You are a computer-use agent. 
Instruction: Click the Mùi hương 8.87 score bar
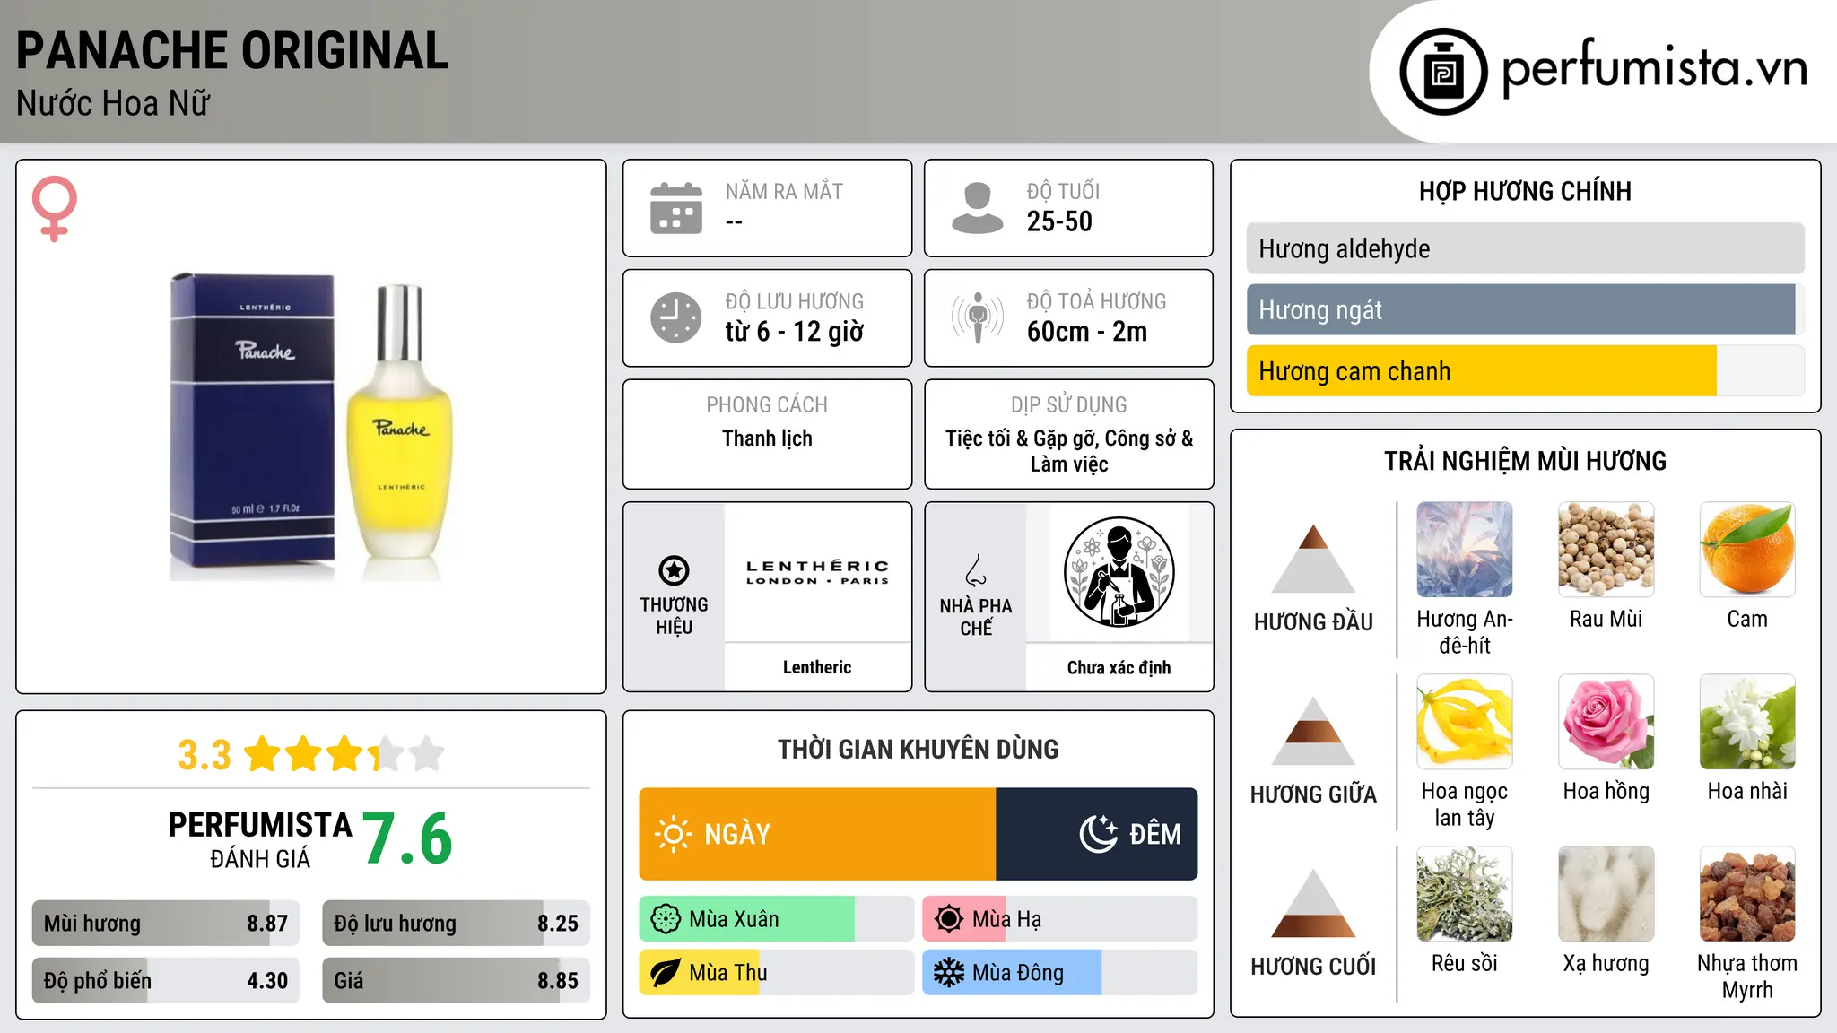pyautogui.click(x=166, y=923)
